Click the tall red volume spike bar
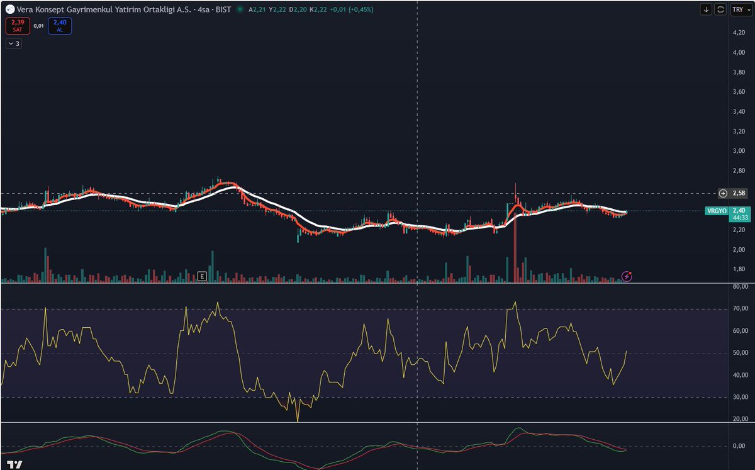The image size is (755, 470). [x=515, y=249]
